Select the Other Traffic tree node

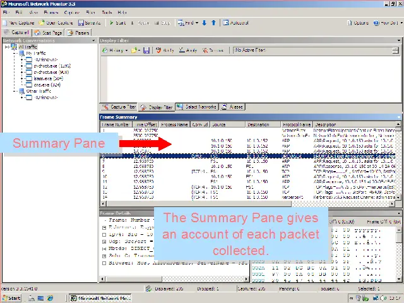[39, 91]
